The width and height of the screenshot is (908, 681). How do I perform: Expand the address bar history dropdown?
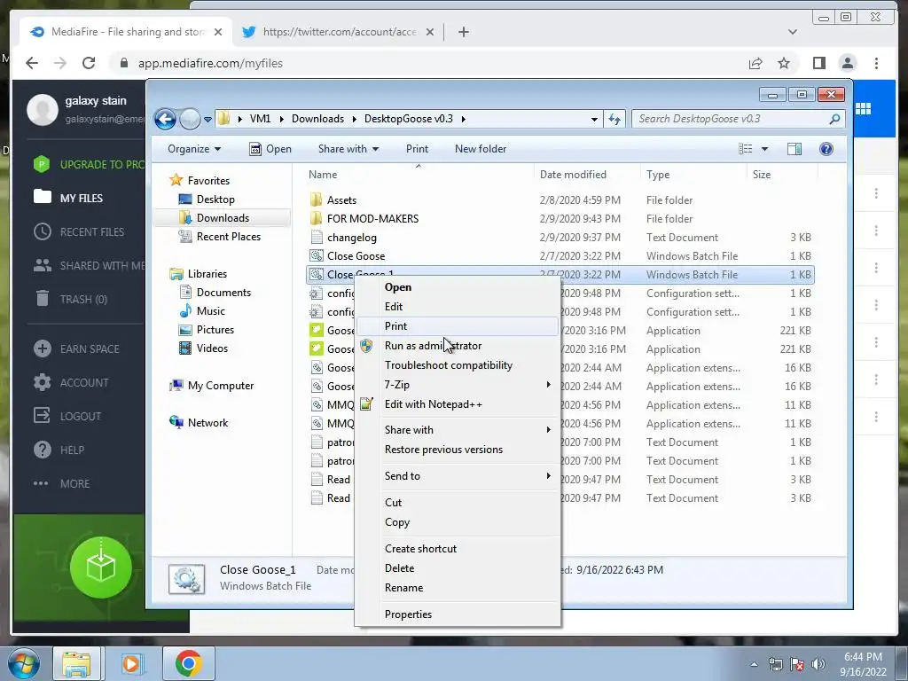(x=594, y=120)
